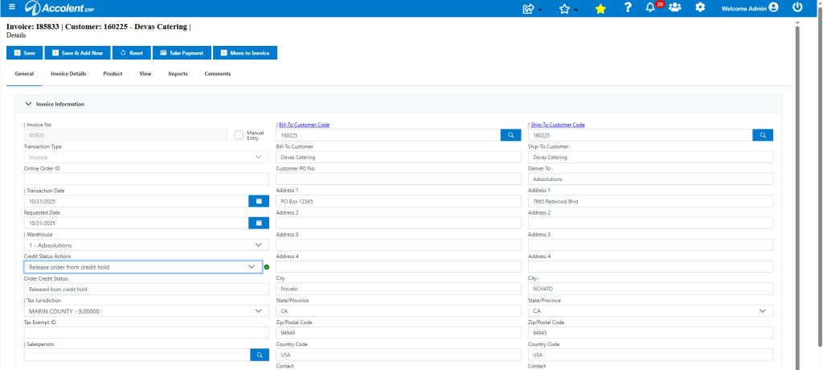Search Ship-To Customer Code lookup

click(763, 135)
